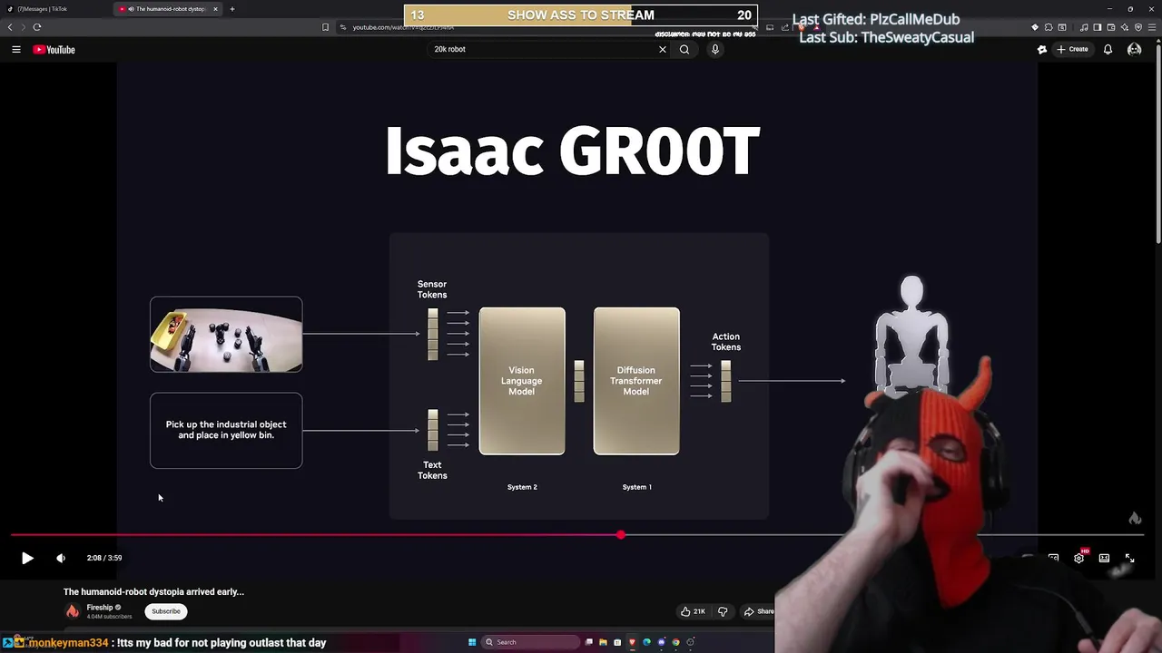Open File Explorer from the taskbar
The height and width of the screenshot is (653, 1162).
(x=603, y=642)
